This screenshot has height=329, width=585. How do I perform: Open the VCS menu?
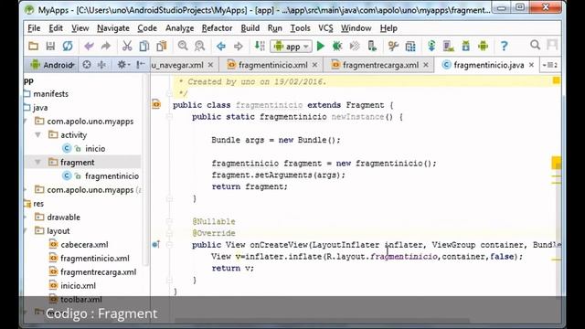325,28
